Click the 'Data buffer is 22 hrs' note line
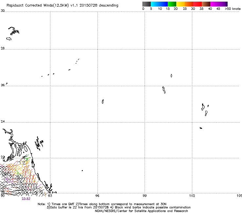The height and width of the screenshot is (213, 242). [x=118, y=207]
